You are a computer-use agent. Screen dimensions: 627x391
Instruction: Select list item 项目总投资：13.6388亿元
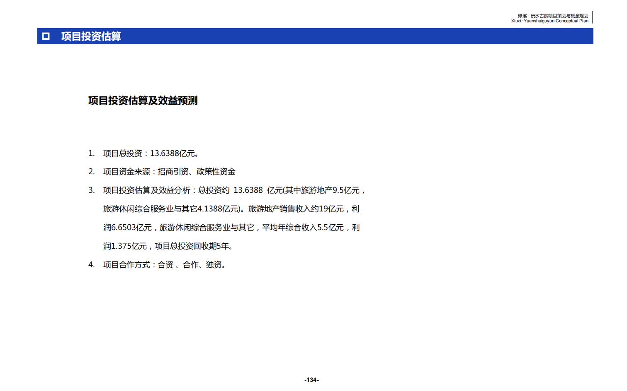pyautogui.click(x=152, y=154)
